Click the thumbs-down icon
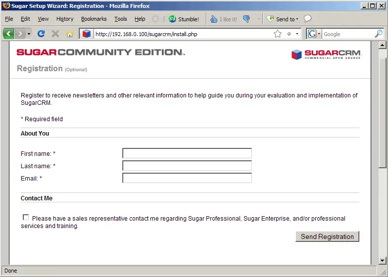388x277 pixels. pos(246,19)
